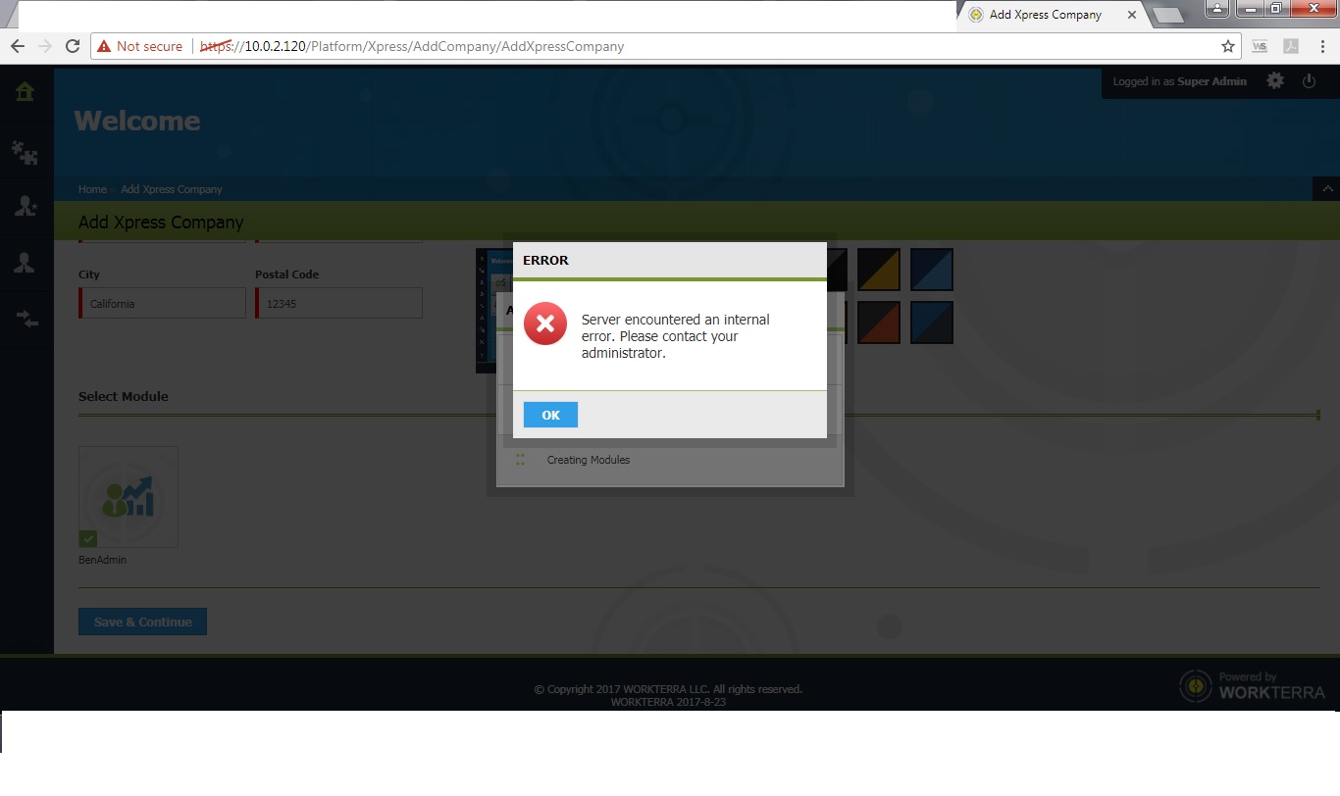Screen dimensions: 1340x796
Task: Click the user with star sidebar icon
Action: tap(25, 206)
